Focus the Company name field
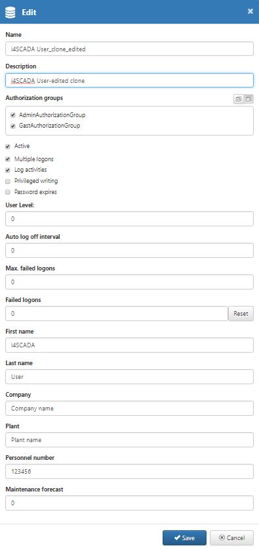259x550 pixels. (x=129, y=409)
